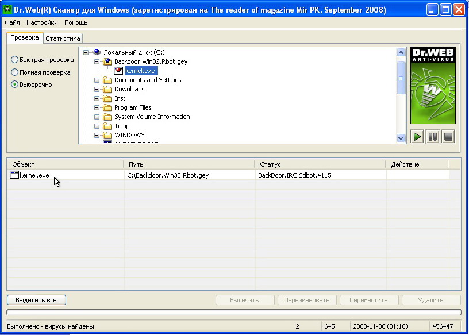Click the Documents and Settings folder icon
Viewport: 469px width, 335px height.
(x=107, y=80)
